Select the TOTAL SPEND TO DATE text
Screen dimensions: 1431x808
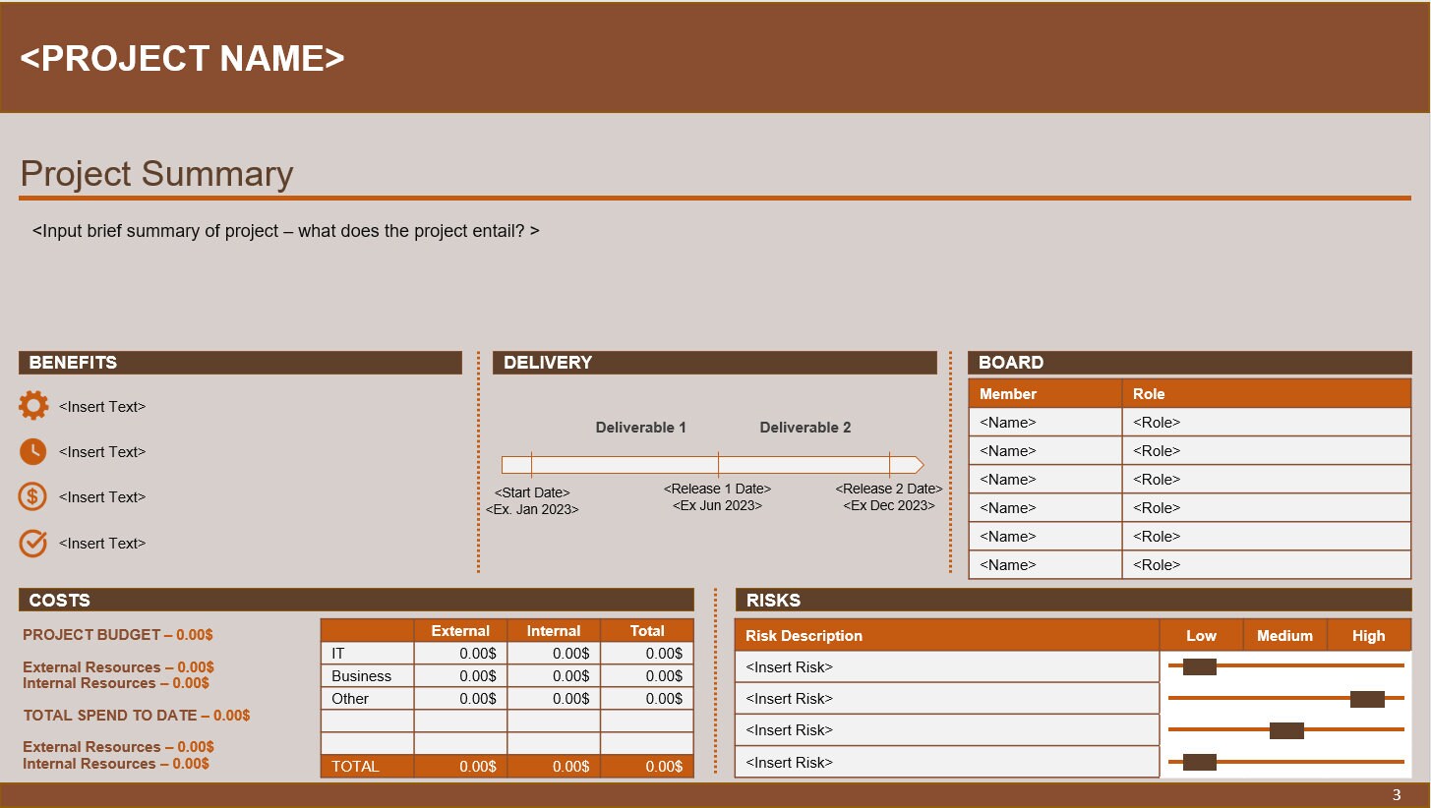[x=137, y=716]
